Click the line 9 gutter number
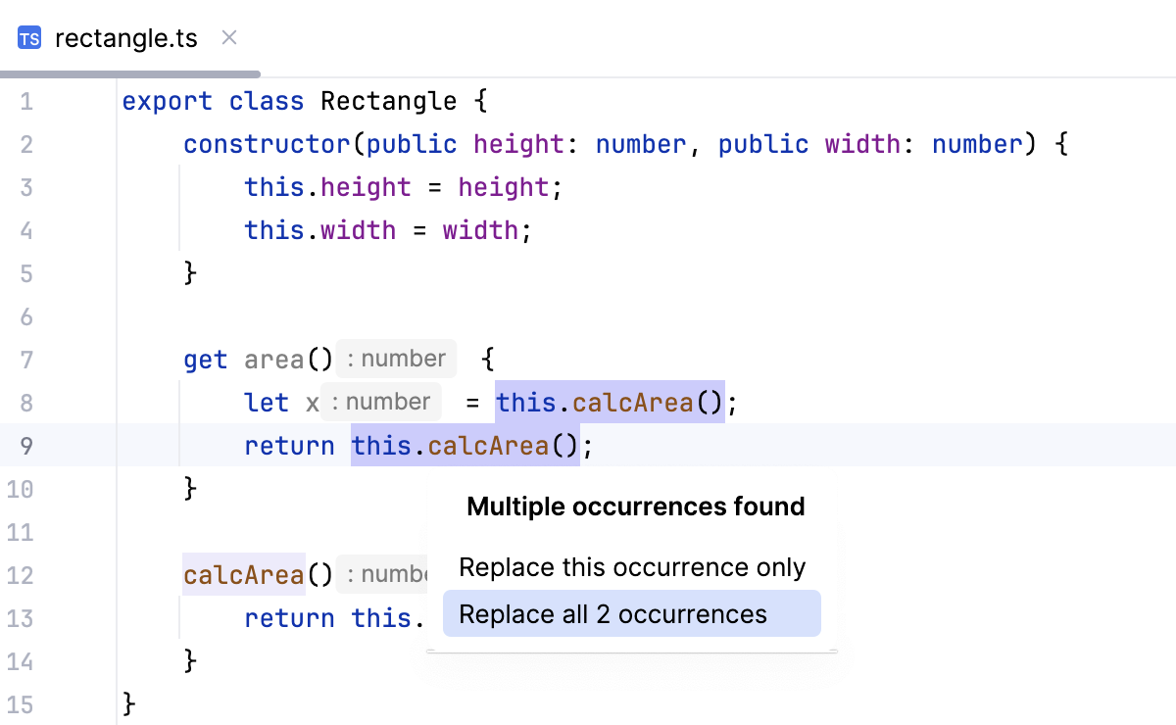This screenshot has height=725, width=1176. (25, 446)
